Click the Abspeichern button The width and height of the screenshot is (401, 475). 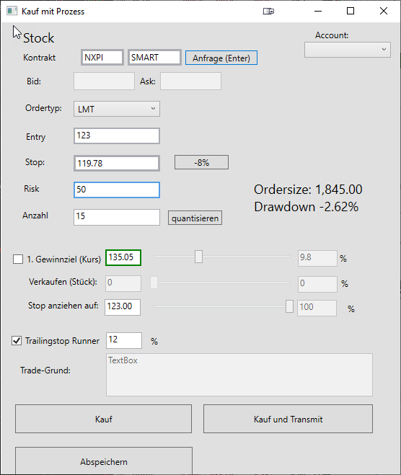pyautogui.click(x=104, y=461)
